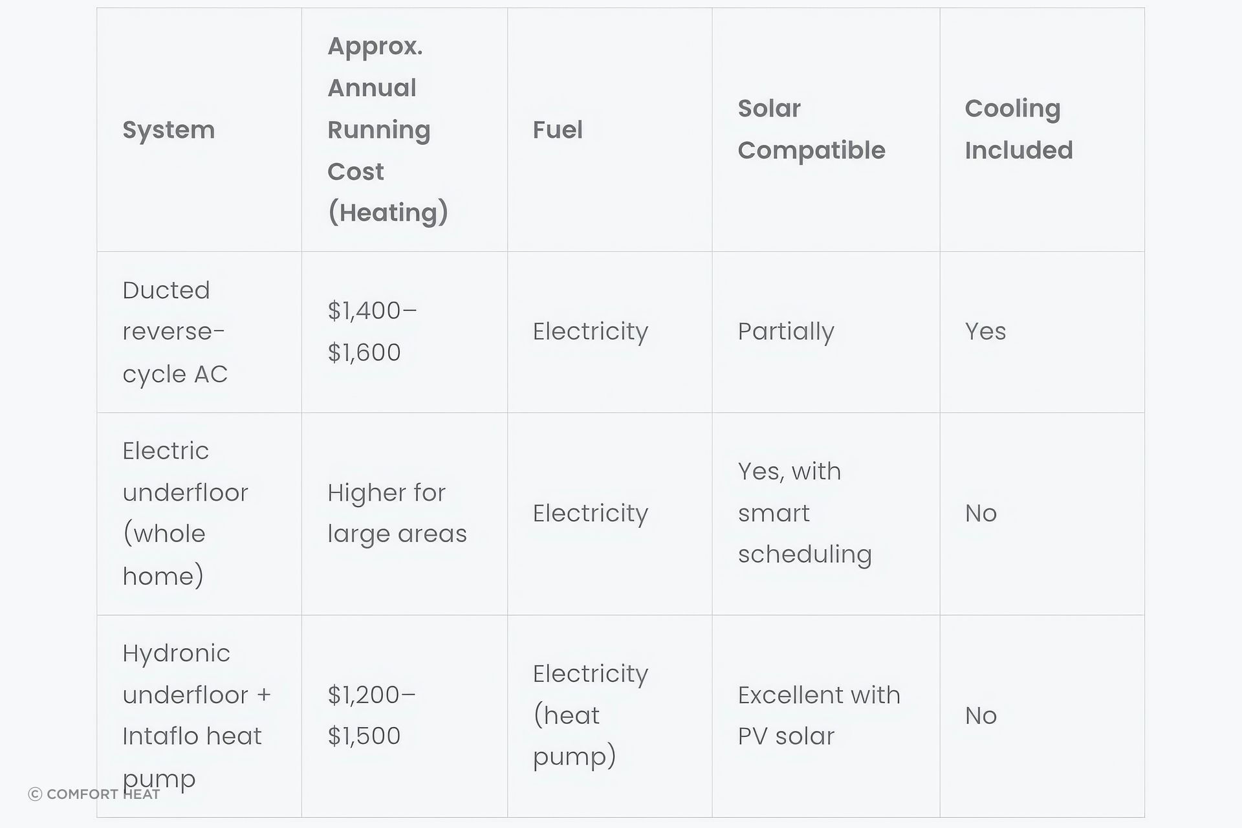Click the Higher for large areas cell

[x=404, y=514]
